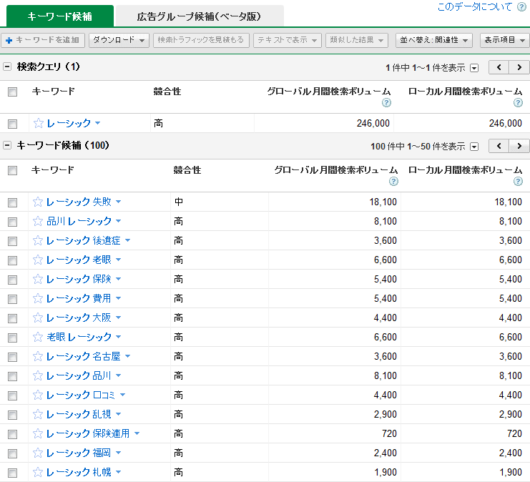The height and width of the screenshot is (482, 530).
Task: Select all in キーワード候補 header checkbox
Action: tap(12, 170)
